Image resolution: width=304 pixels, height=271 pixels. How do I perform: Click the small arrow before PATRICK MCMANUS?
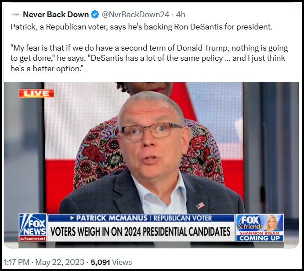pyautogui.click(x=72, y=218)
